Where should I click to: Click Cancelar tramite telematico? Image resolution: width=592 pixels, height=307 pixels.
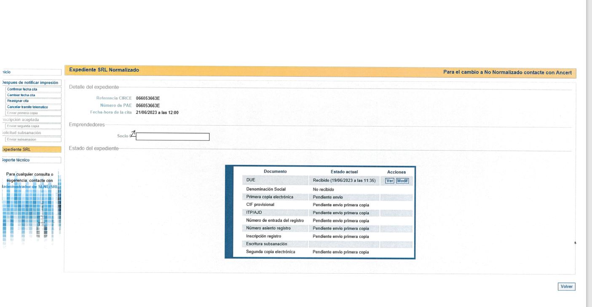click(x=33, y=107)
